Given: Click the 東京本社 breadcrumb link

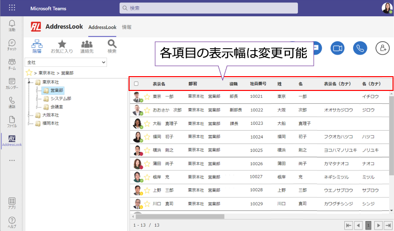Looking at the screenshot, I should pyautogui.click(x=48, y=72).
